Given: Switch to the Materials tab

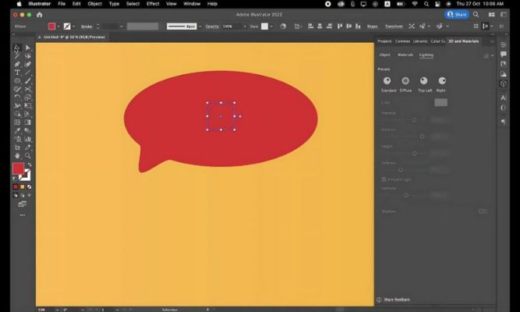Looking at the screenshot, I should (405, 55).
